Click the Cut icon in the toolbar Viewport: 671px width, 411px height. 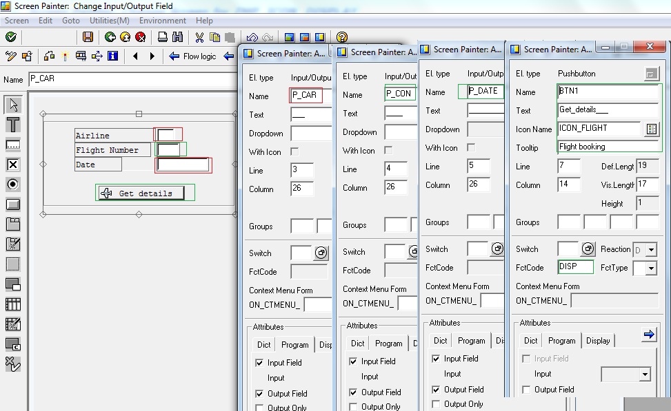point(199,37)
